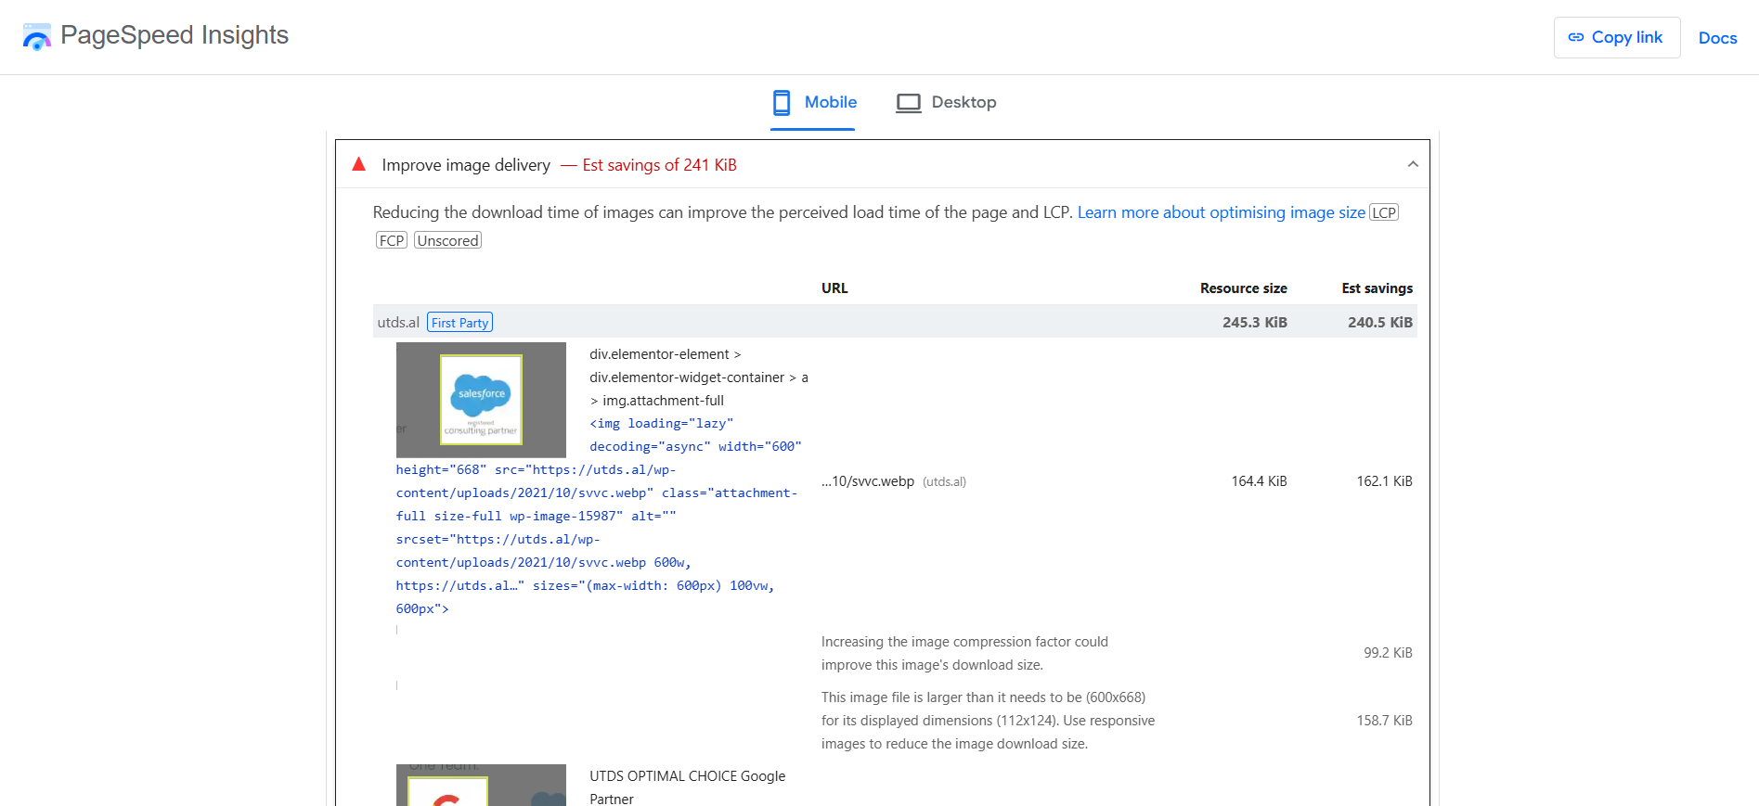Click the PageSpeed Insights logo icon
Image resolution: width=1759 pixels, height=806 pixels.
(37, 37)
